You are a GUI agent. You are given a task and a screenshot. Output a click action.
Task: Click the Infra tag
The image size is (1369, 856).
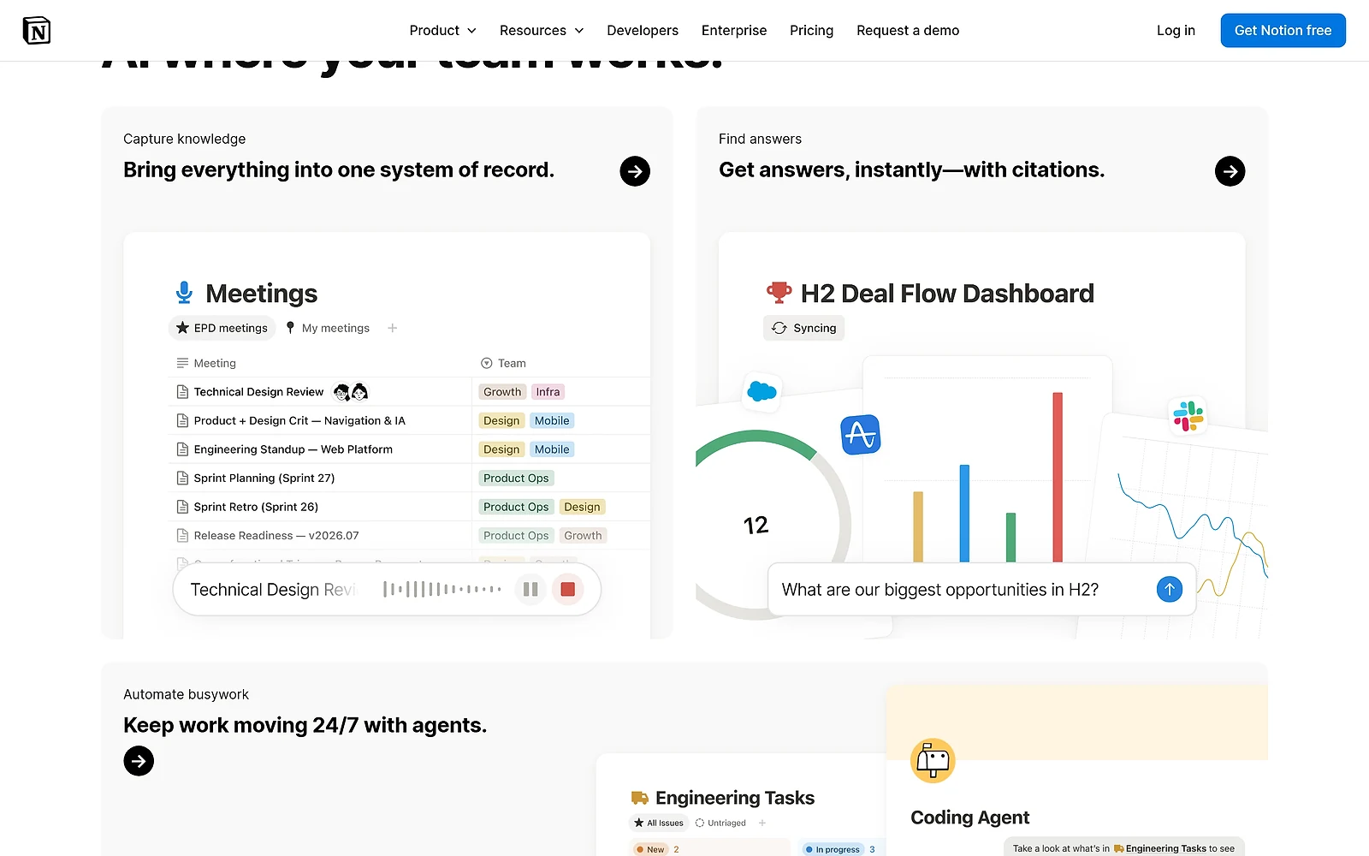tap(548, 392)
